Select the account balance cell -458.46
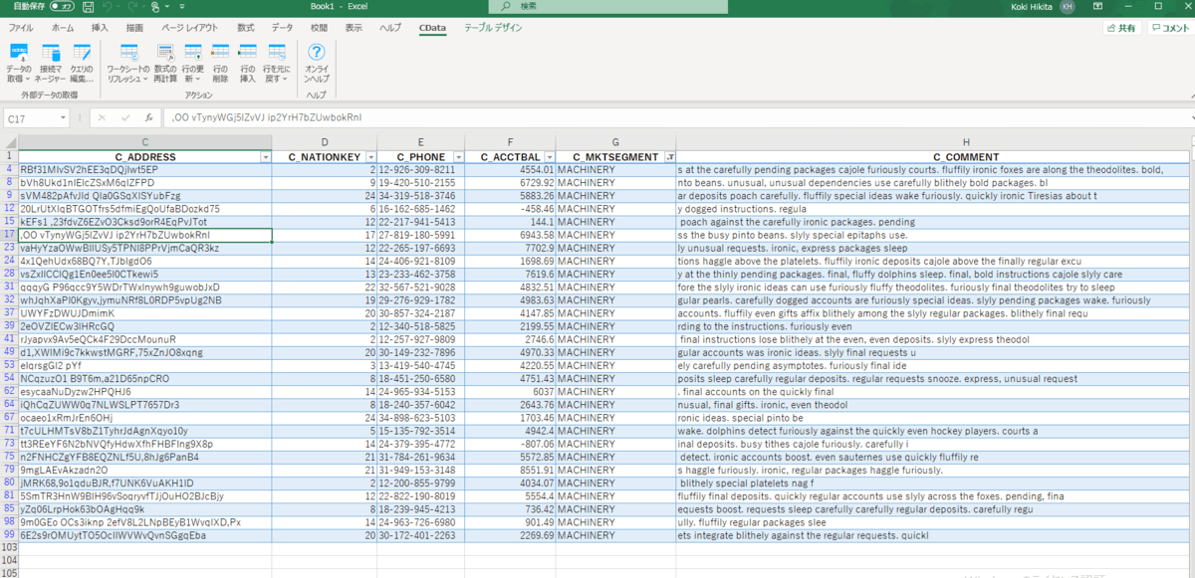 tap(509, 209)
